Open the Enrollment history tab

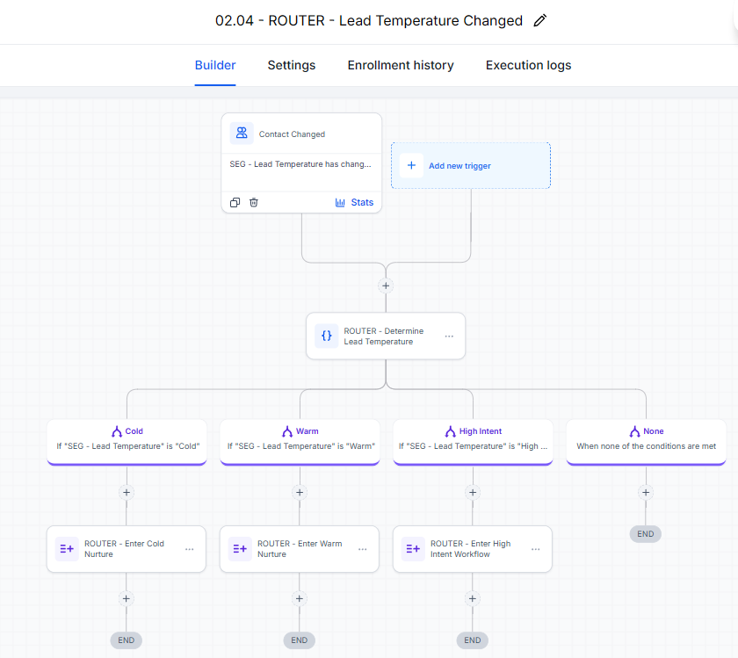401,65
